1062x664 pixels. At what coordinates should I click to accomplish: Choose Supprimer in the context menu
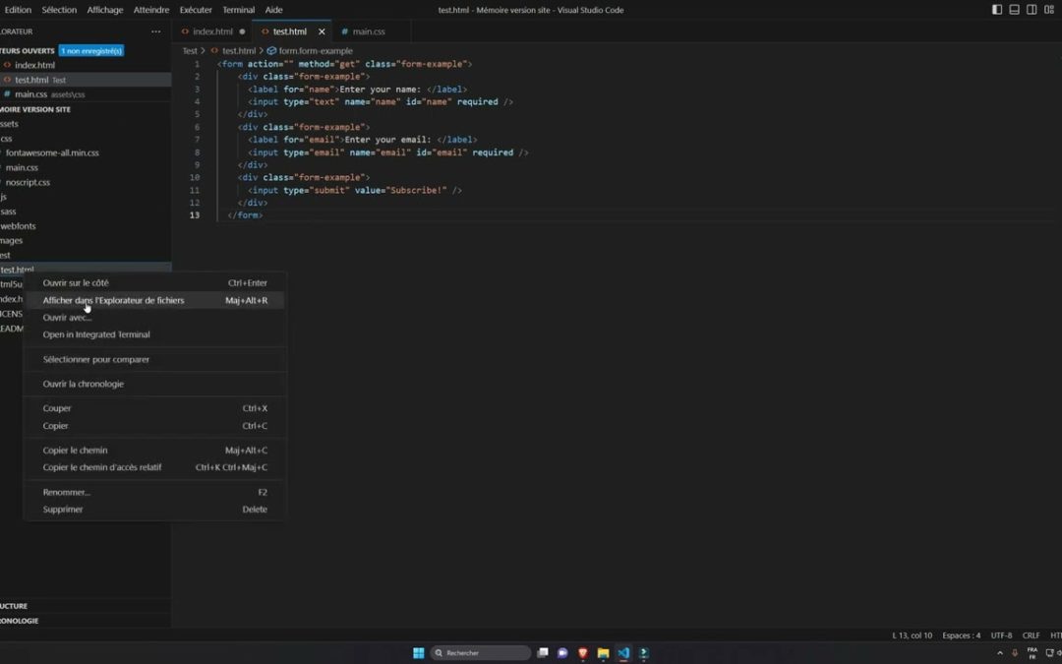tap(155, 509)
